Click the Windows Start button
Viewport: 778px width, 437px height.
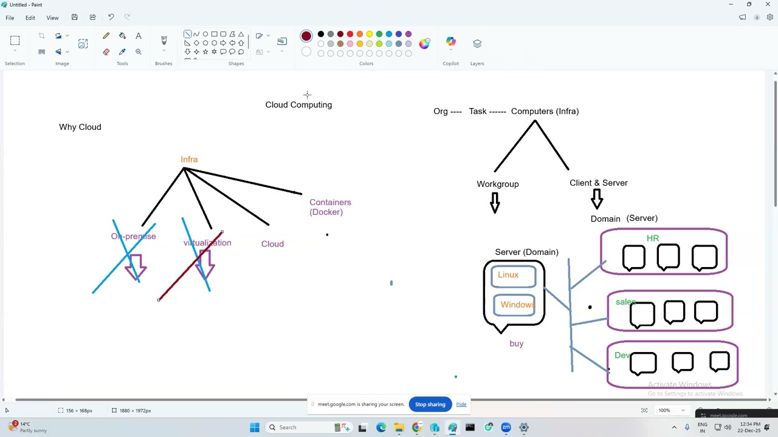click(x=255, y=427)
